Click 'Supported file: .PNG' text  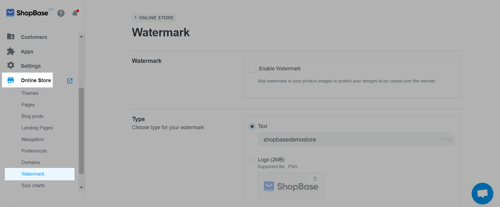pyautogui.click(x=277, y=167)
